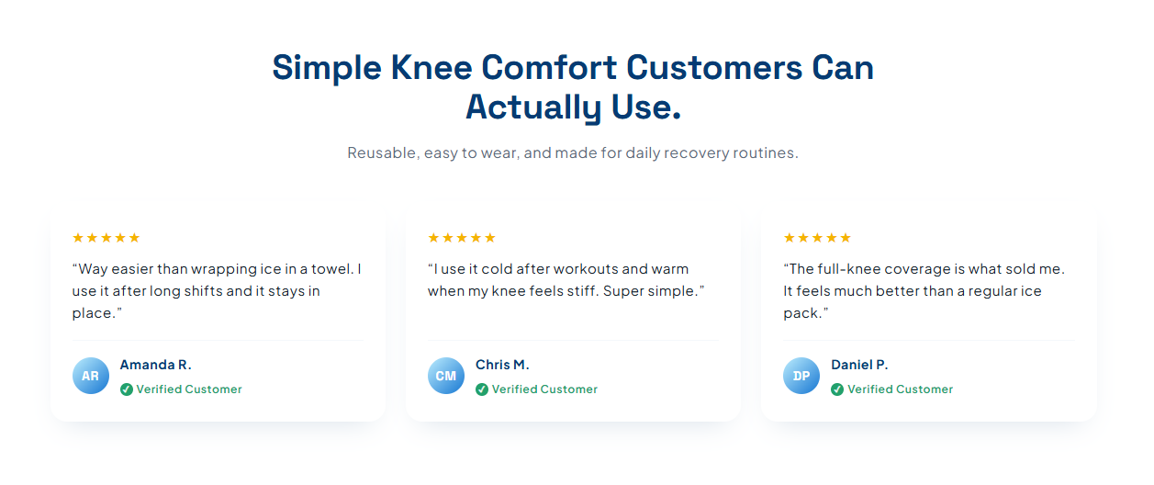Click Verified Customer label under Chris M.
The height and width of the screenshot is (485, 1154).
(x=544, y=389)
